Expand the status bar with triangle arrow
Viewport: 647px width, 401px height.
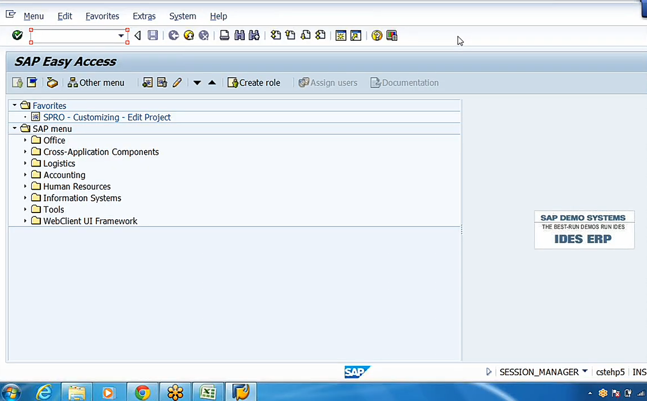pos(488,372)
